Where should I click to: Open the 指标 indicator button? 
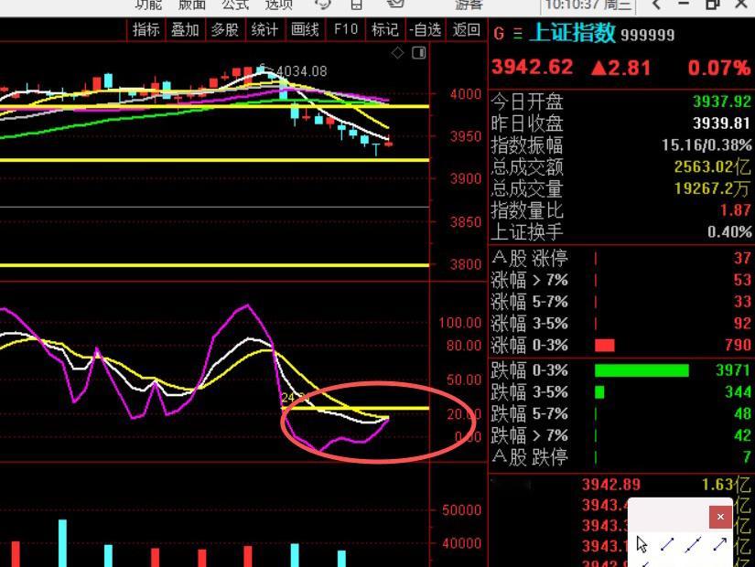click(146, 30)
